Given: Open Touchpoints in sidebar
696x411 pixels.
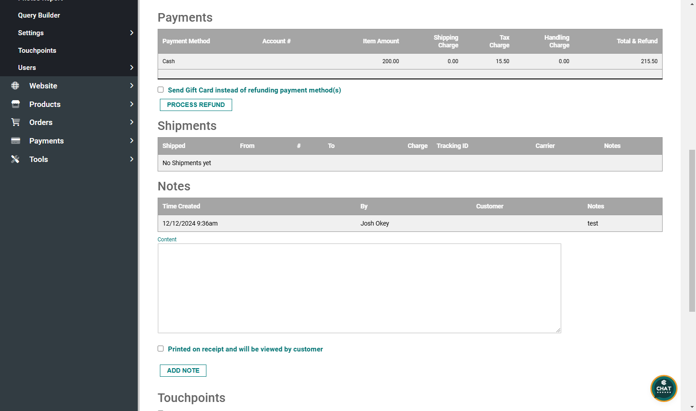Looking at the screenshot, I should [x=37, y=51].
